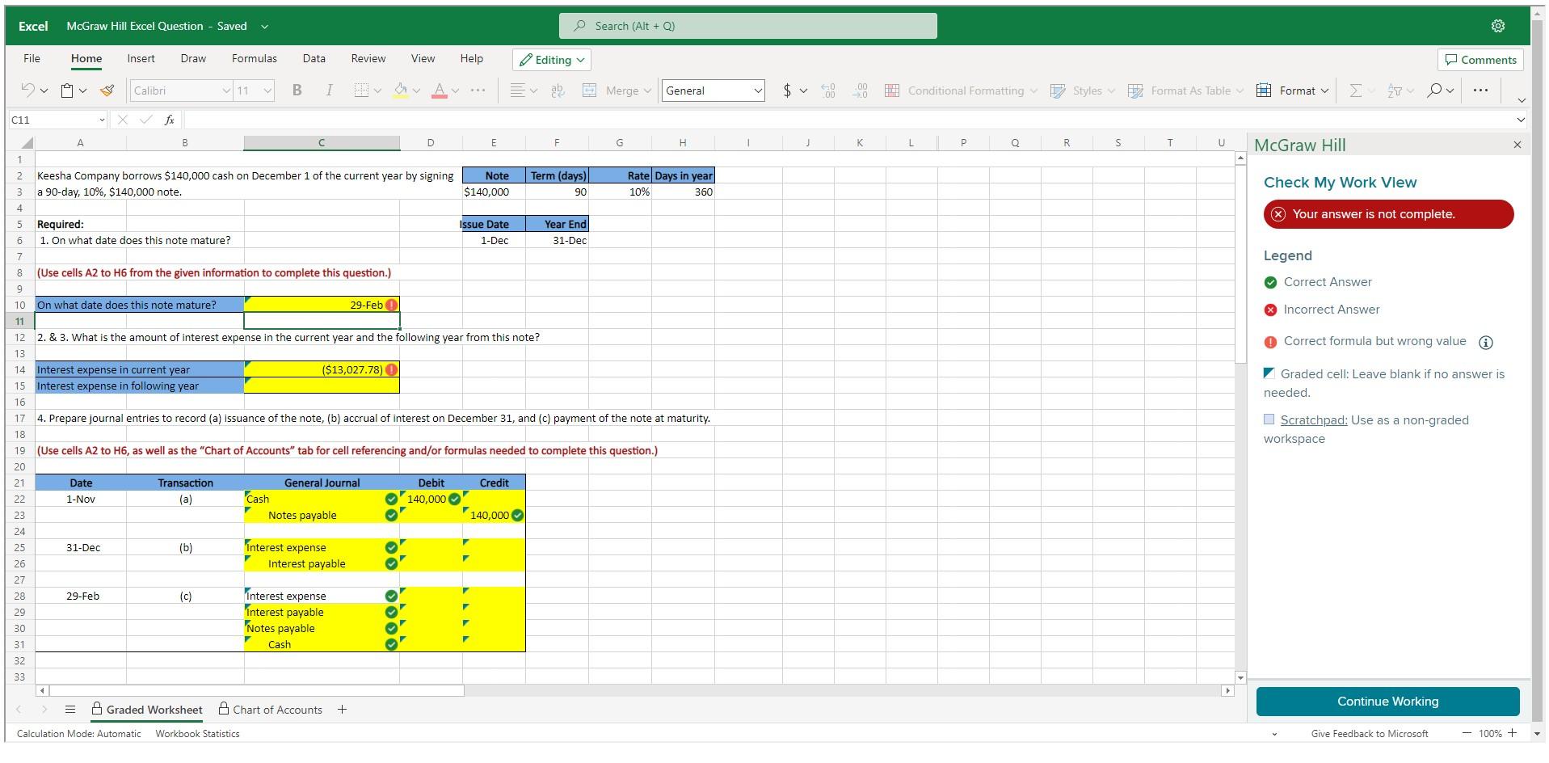Toggle Italic formatting
Viewport: 1549px width, 763px height.
(x=329, y=91)
